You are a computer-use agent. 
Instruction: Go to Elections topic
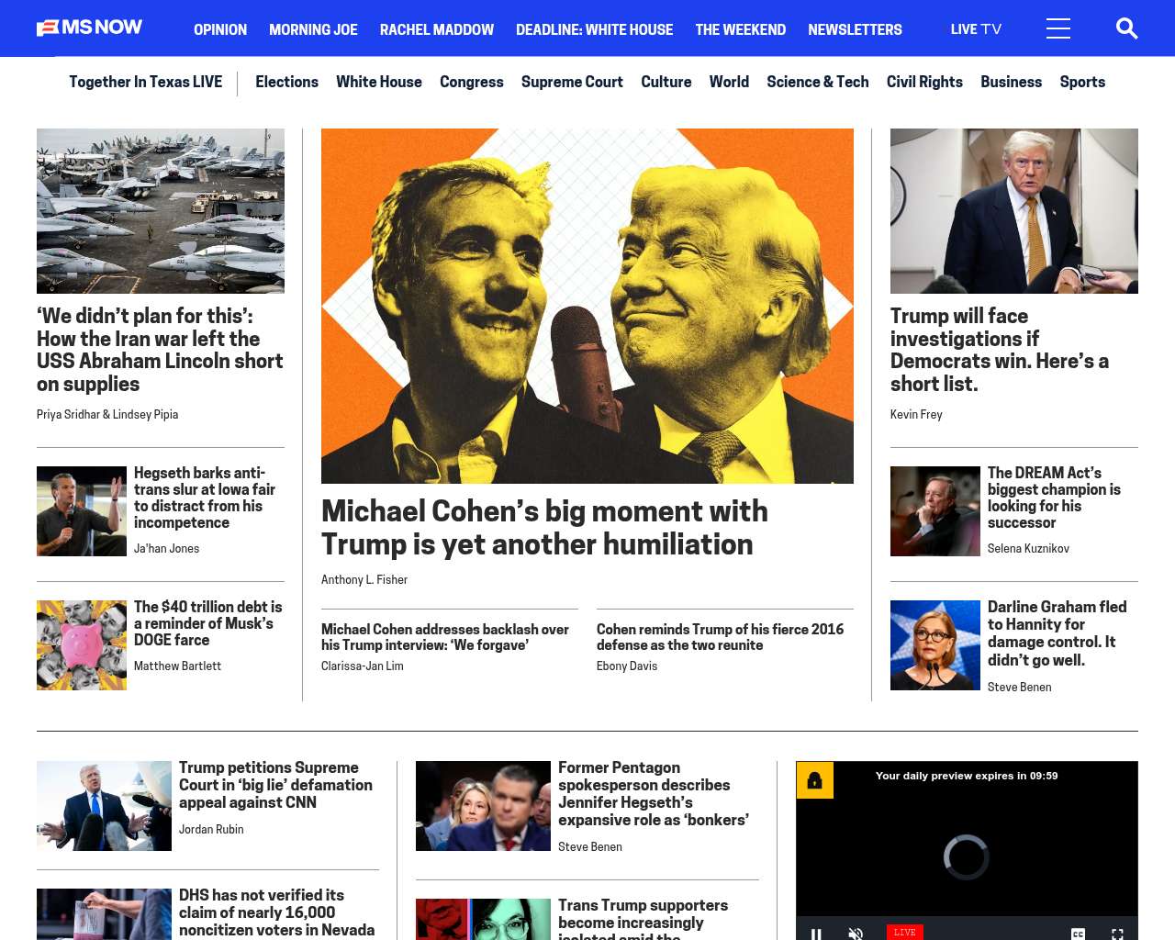[x=286, y=82]
